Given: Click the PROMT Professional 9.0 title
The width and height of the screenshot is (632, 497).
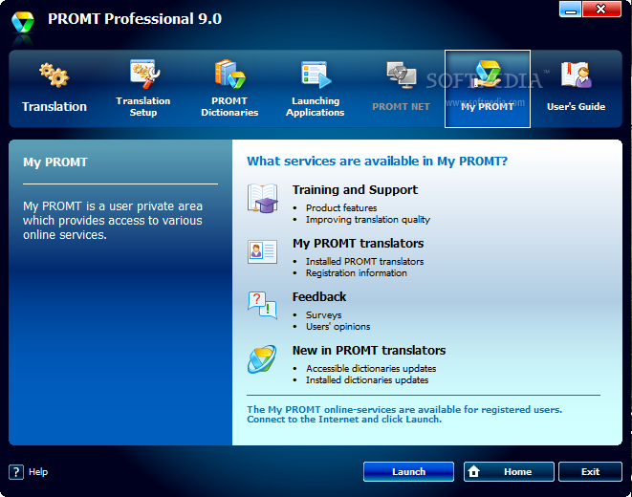Looking at the screenshot, I should click(x=135, y=19).
